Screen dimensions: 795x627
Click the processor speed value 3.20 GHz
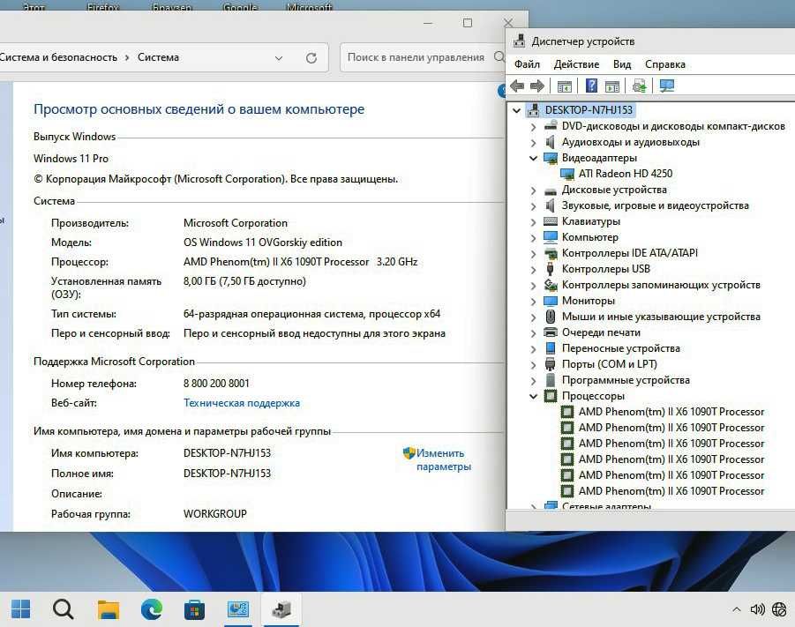tap(397, 262)
